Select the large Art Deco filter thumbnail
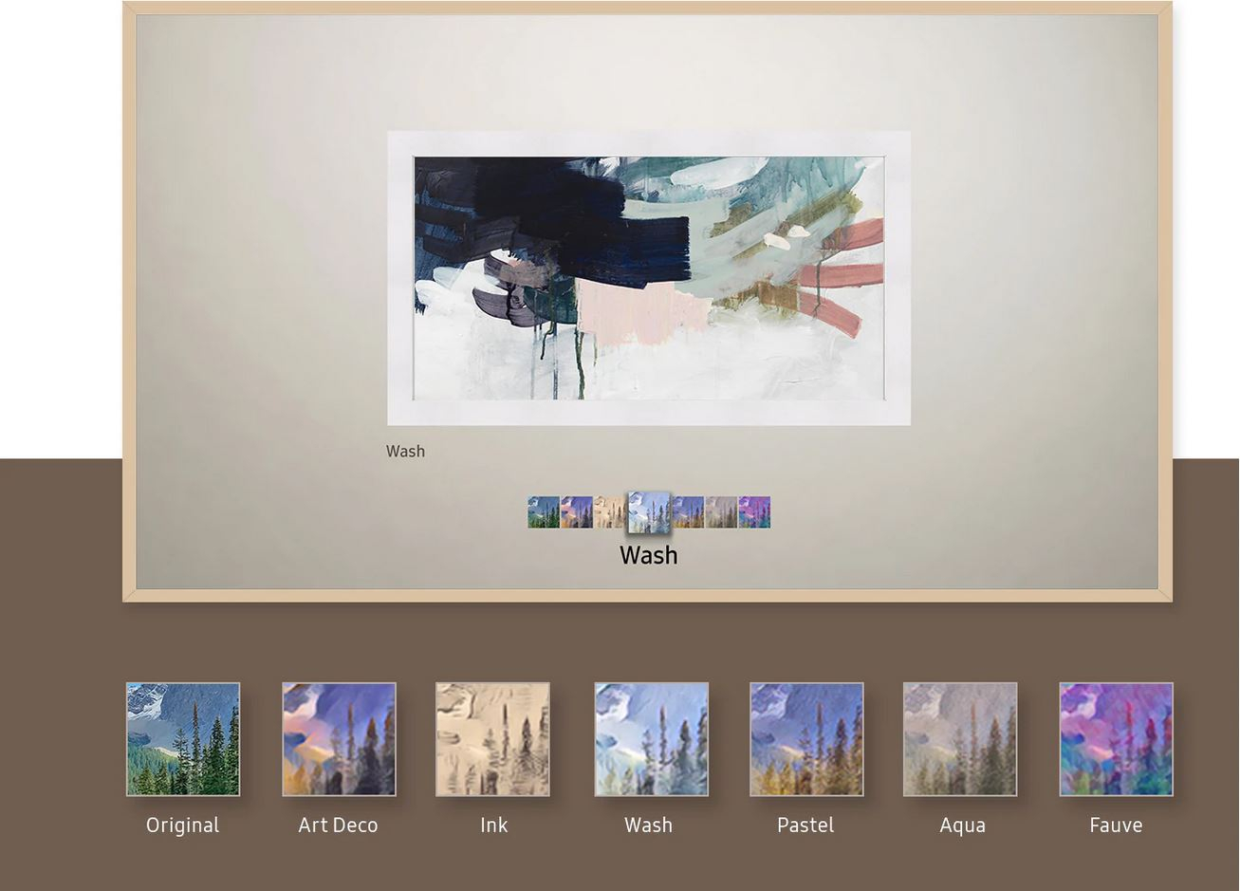Image resolution: width=1240 pixels, height=891 pixels. [x=339, y=739]
